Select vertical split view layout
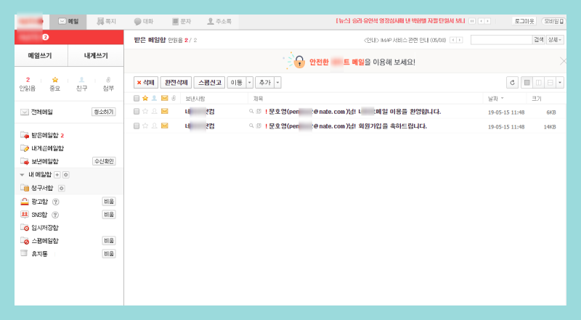Viewport: 581px width, 320px height. pyautogui.click(x=539, y=82)
